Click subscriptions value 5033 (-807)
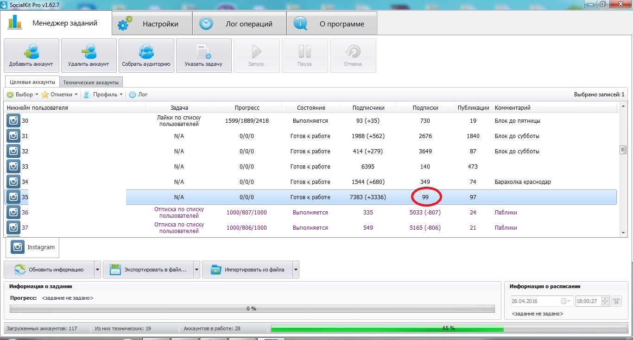Screen dimensions: 633x340 425,212
